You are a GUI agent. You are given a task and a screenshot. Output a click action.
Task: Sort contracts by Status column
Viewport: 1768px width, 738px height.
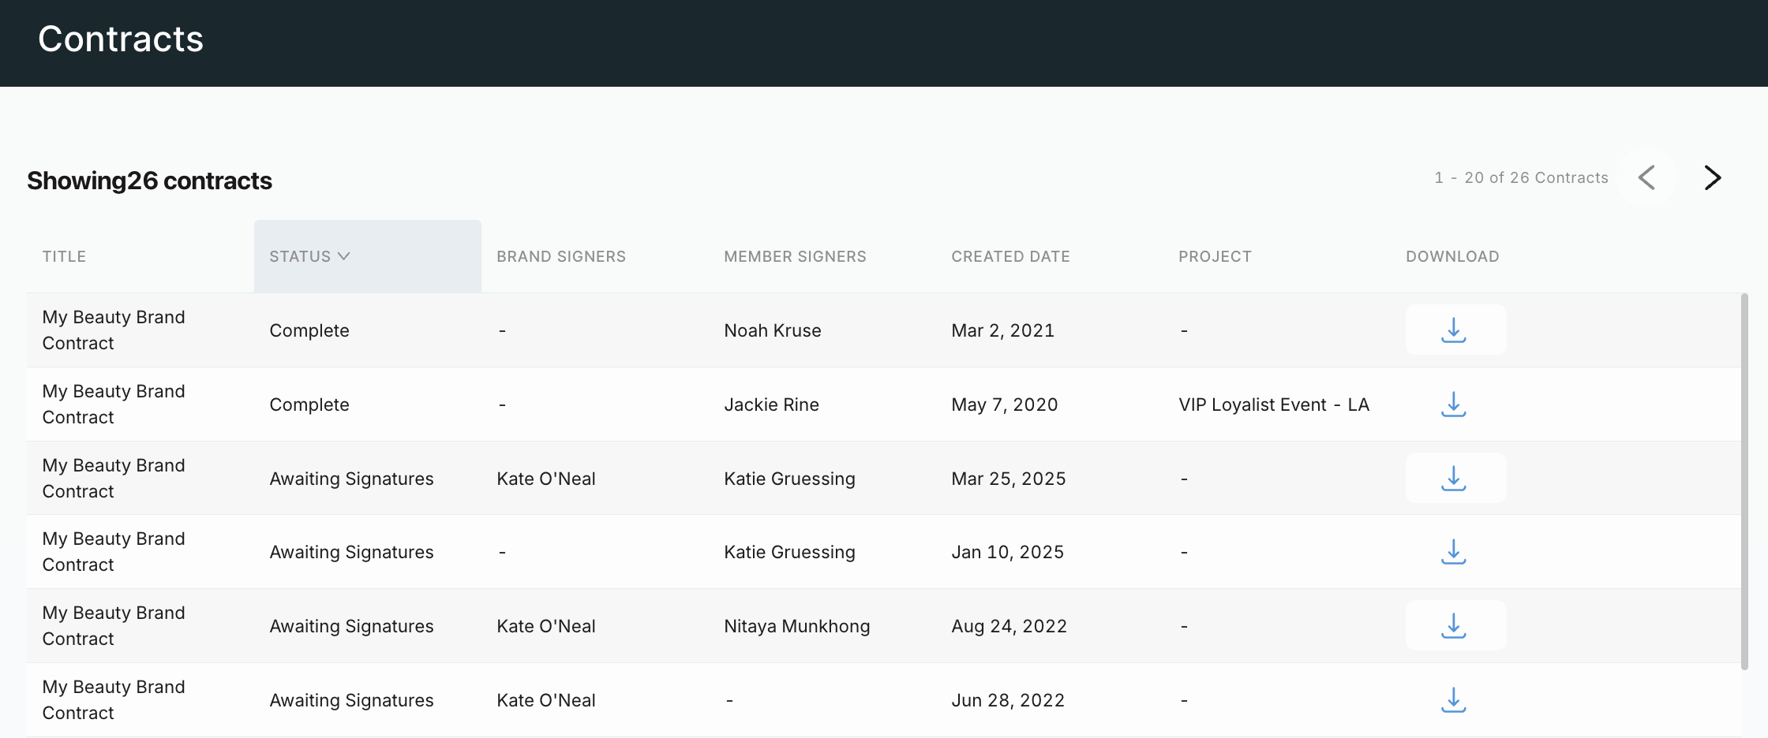point(301,256)
